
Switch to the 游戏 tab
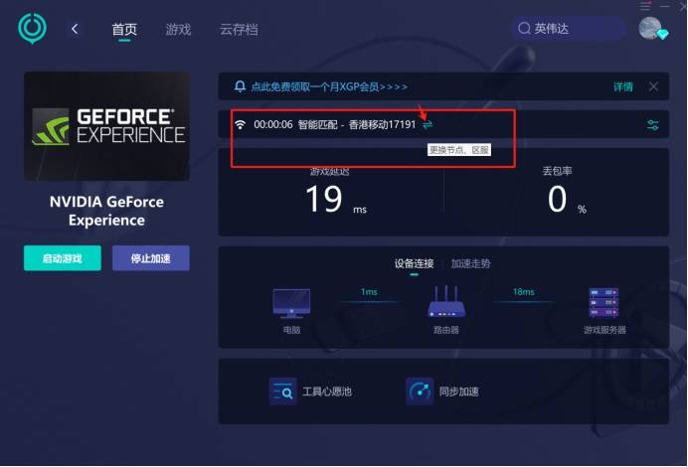pos(179,30)
